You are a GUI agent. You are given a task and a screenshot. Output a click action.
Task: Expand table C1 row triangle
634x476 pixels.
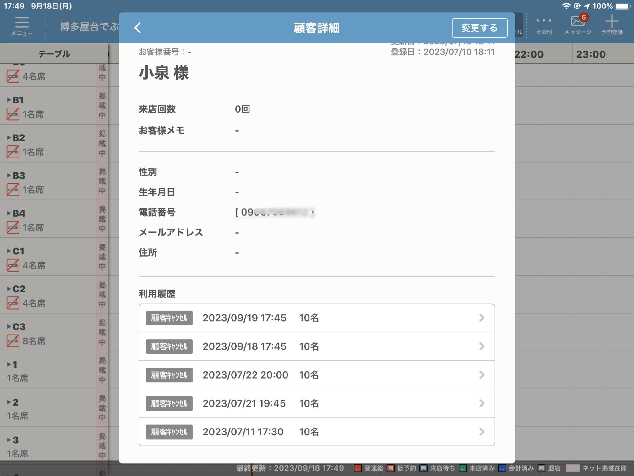9,251
